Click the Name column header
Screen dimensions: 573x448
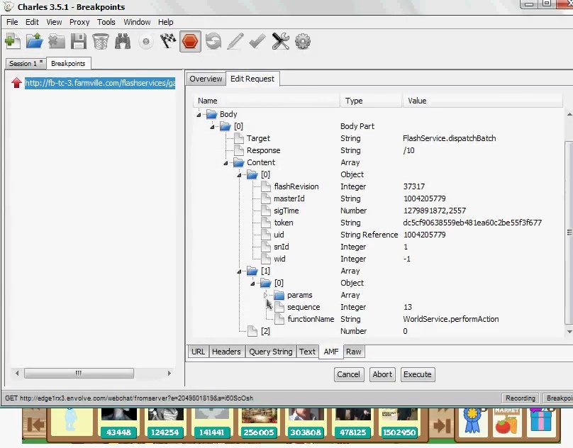[x=267, y=101]
